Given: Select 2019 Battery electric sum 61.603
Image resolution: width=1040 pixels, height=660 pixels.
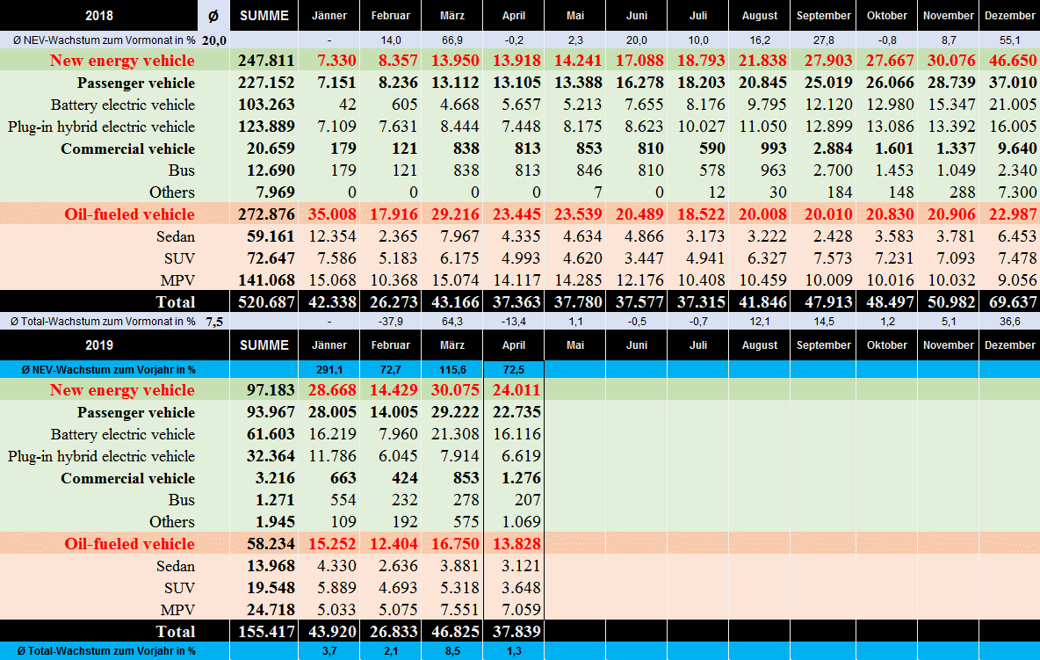Looking at the screenshot, I should [271, 434].
